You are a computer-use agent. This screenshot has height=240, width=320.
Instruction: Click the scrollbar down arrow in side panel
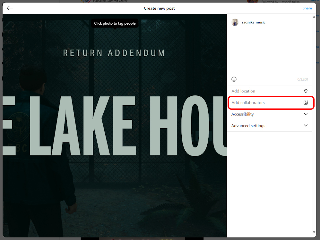[x=314, y=232]
